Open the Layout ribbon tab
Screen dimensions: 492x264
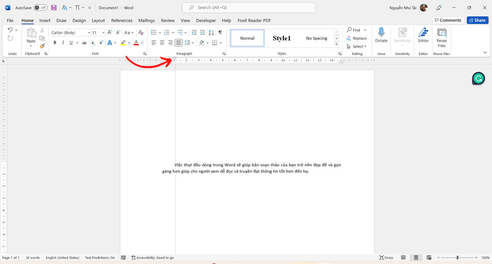coord(98,21)
